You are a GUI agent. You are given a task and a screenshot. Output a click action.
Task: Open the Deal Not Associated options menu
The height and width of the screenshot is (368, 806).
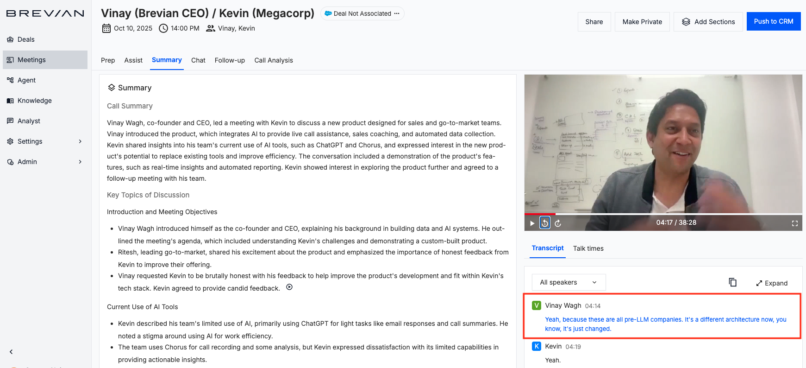tap(397, 13)
